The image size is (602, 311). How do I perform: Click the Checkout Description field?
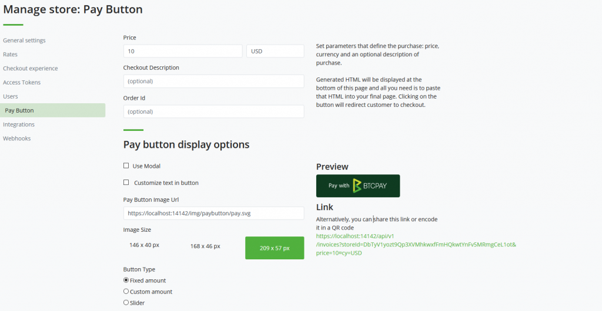coord(214,81)
